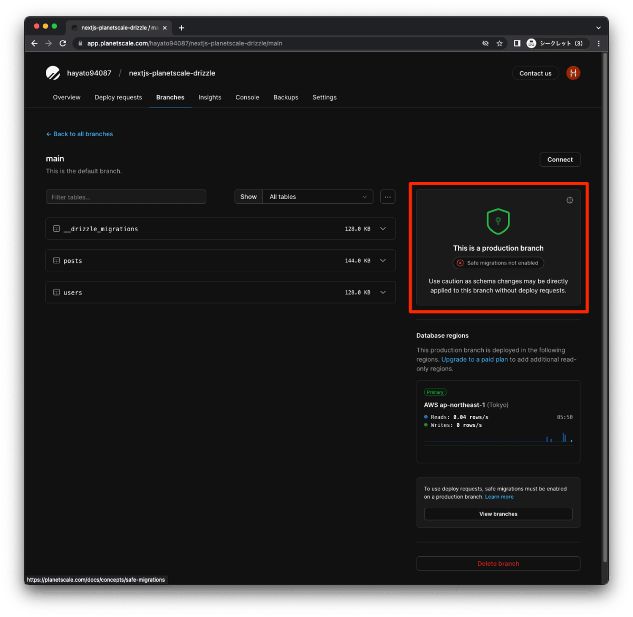The height and width of the screenshot is (617, 633).
Task: Click the 128.0 KB size of users
Action: (358, 292)
